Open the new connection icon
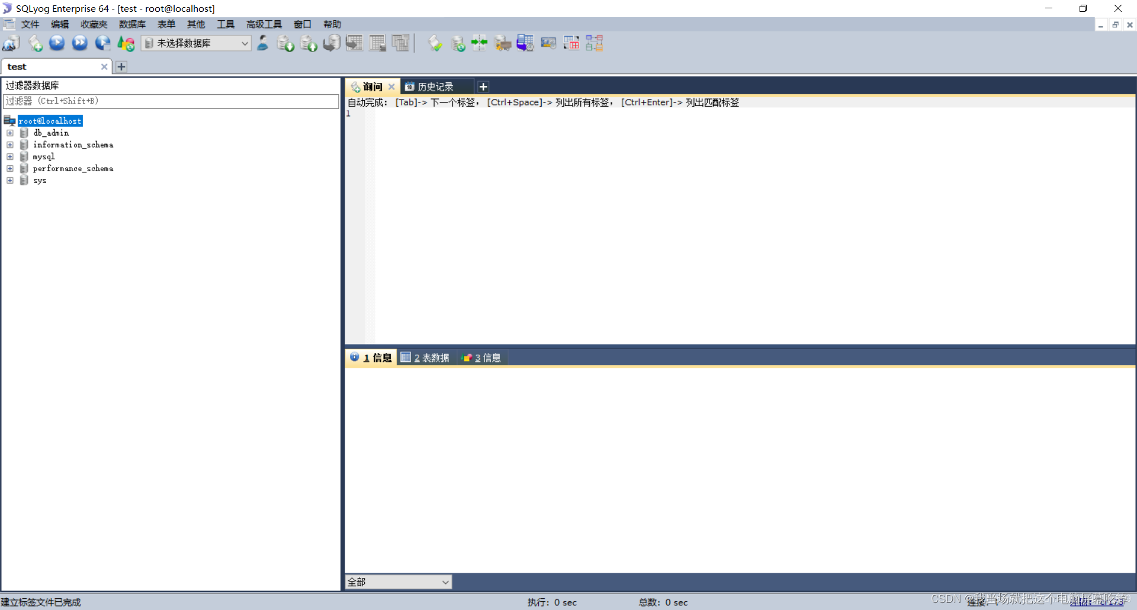The height and width of the screenshot is (610, 1137). coord(11,43)
